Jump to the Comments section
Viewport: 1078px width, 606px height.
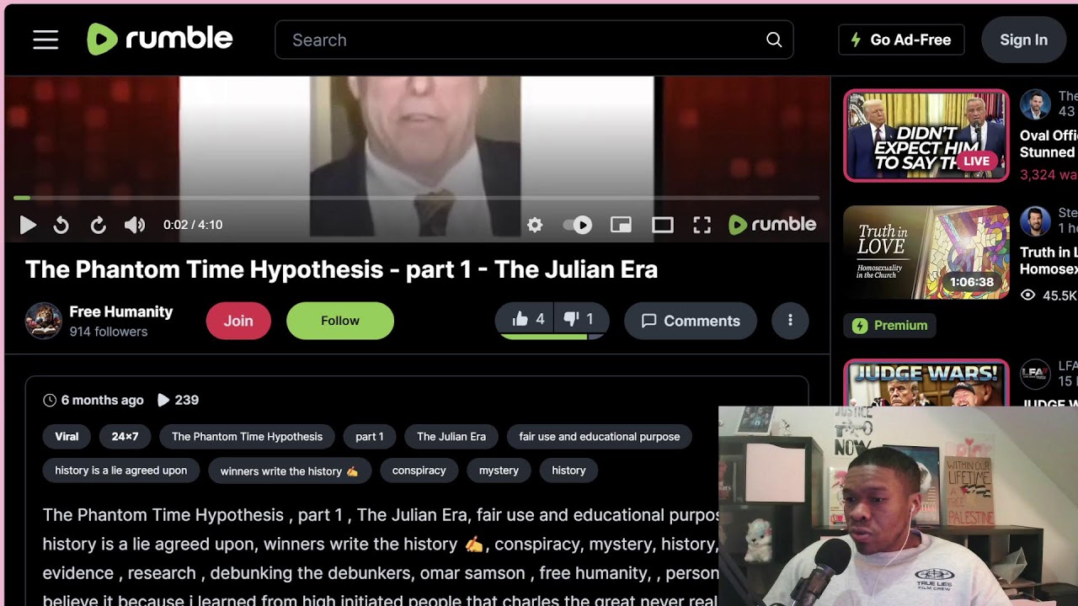coord(691,321)
